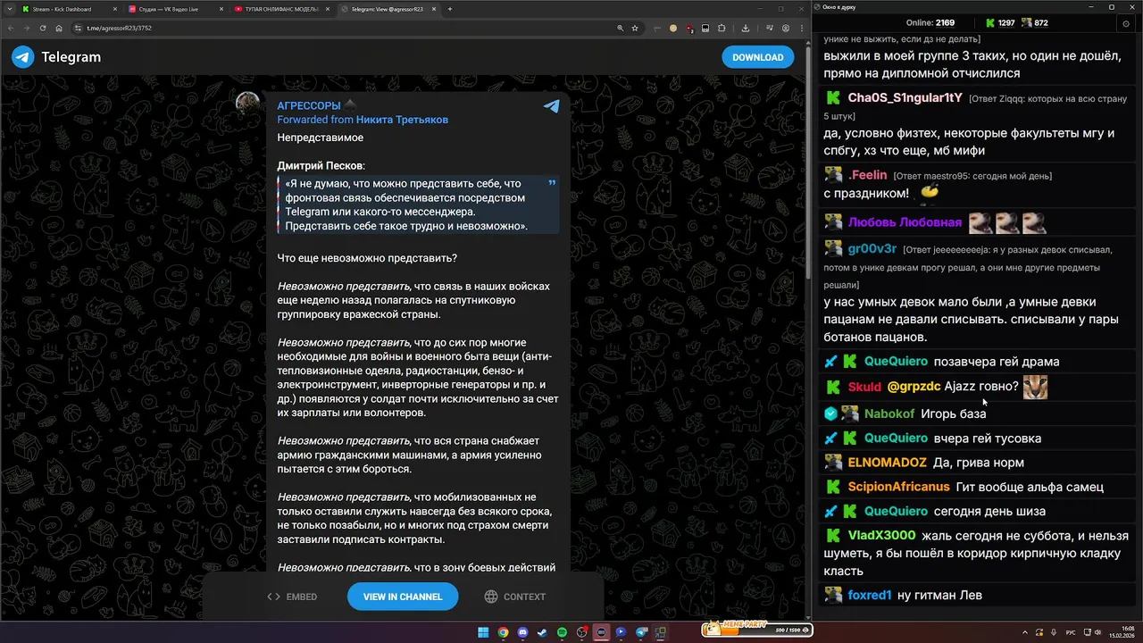Open ScipionAfricanus username in chat
The height and width of the screenshot is (643, 1143).
899,487
